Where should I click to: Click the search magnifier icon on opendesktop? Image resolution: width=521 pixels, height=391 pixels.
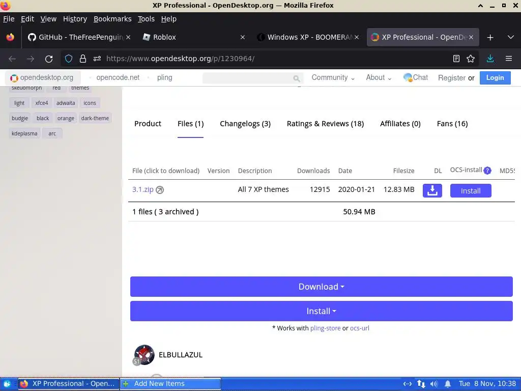tap(297, 78)
